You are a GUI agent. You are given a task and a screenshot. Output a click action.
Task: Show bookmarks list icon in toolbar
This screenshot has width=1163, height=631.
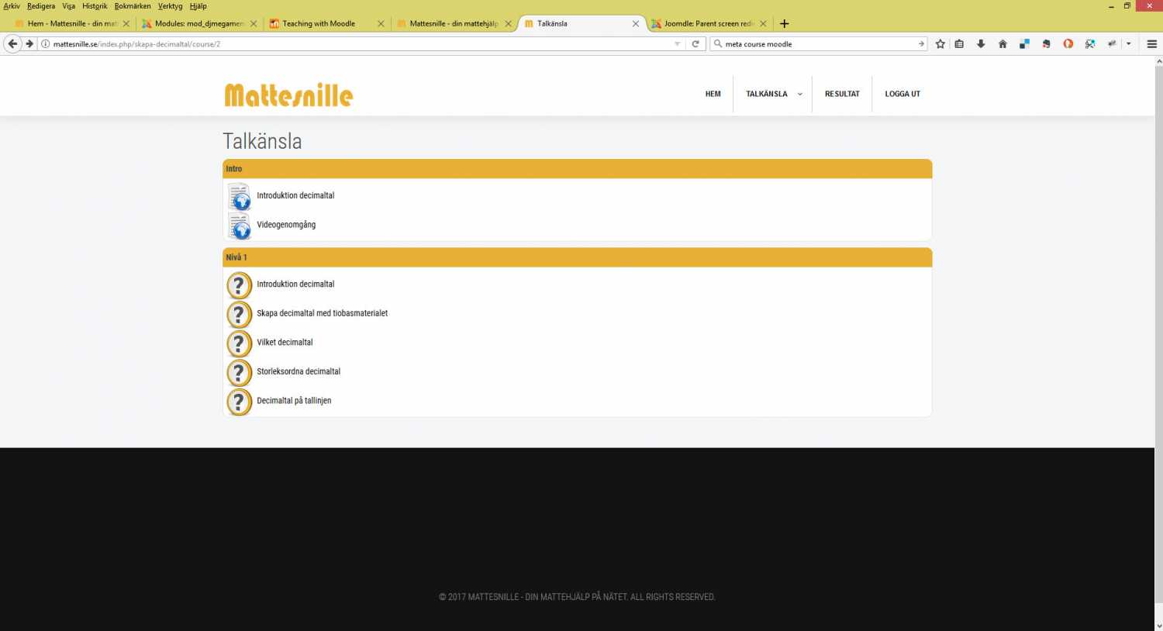[x=959, y=44]
